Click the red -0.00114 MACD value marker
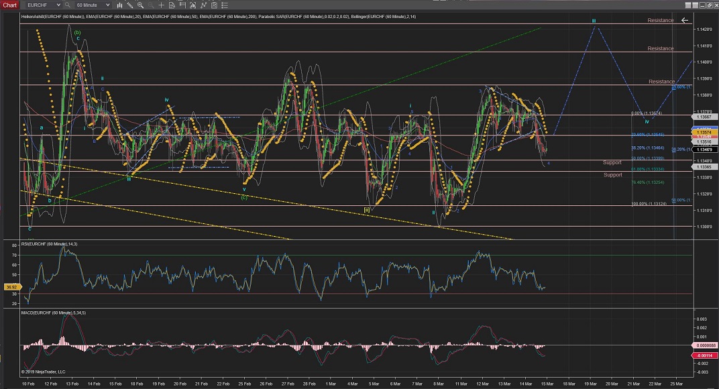The height and width of the screenshot is (389, 719). tap(705, 355)
